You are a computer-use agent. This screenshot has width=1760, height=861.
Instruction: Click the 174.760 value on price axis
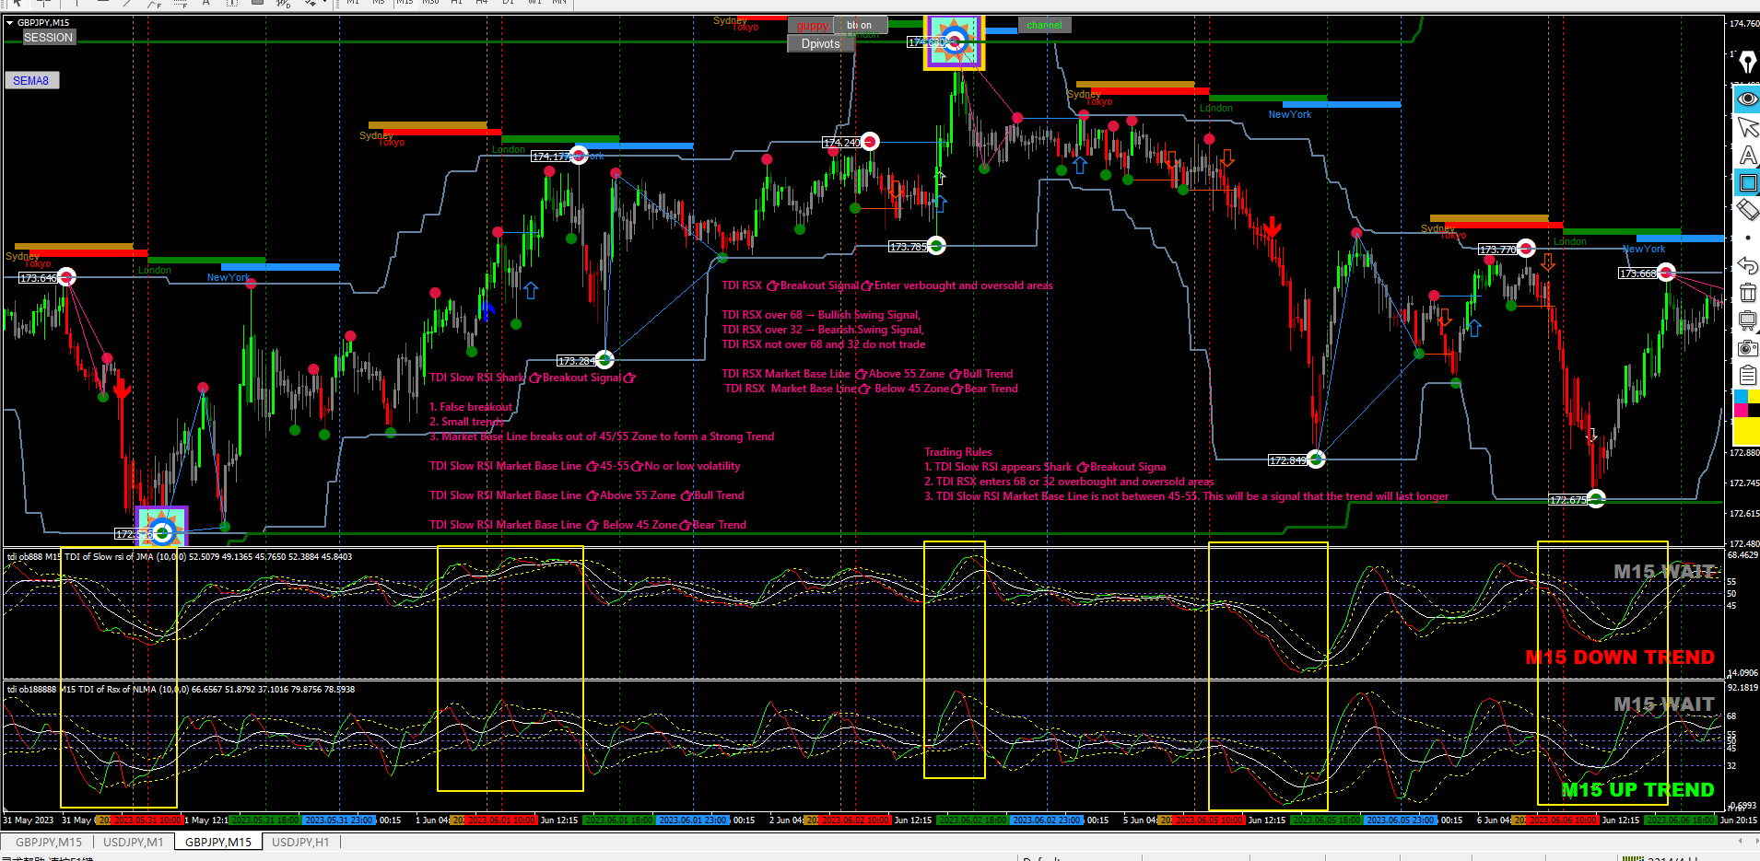[1743, 24]
